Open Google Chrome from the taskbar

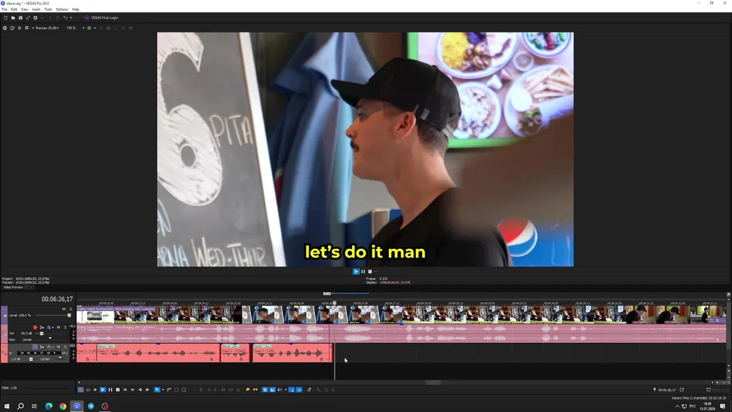(63, 406)
